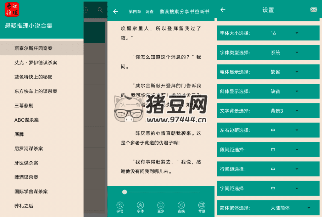Screen dimensions: 322x217
Task: Open the 更多 more options icon
Action: pyautogui.click(x=161, y=207)
